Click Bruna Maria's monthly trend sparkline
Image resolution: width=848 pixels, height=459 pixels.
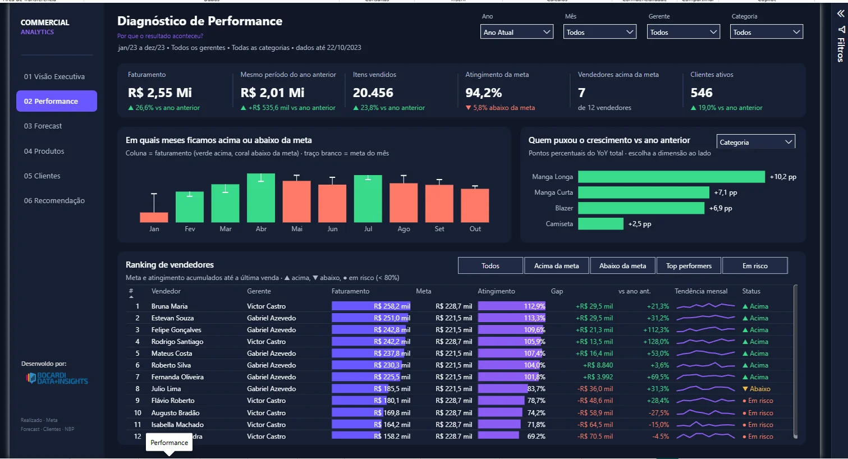705,306
